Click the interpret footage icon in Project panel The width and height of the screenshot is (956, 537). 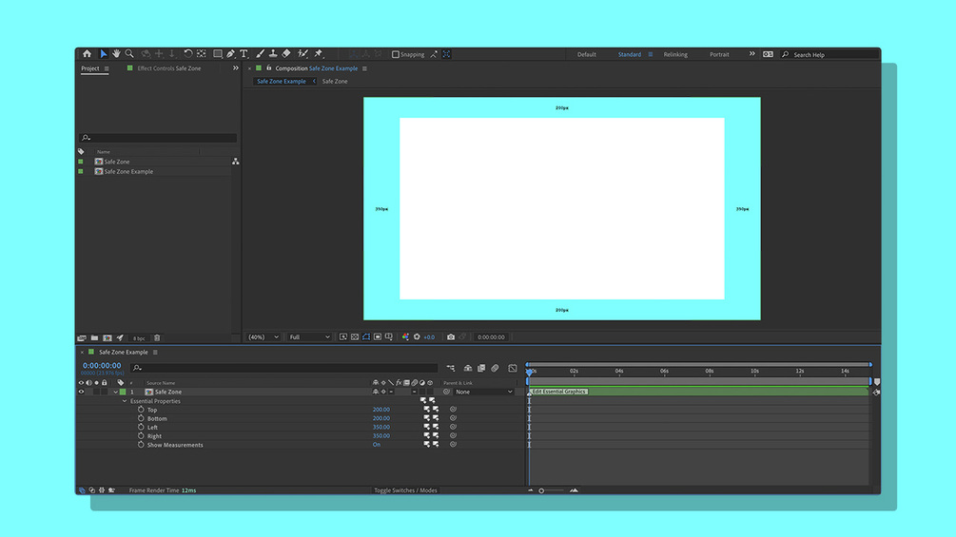(82, 338)
